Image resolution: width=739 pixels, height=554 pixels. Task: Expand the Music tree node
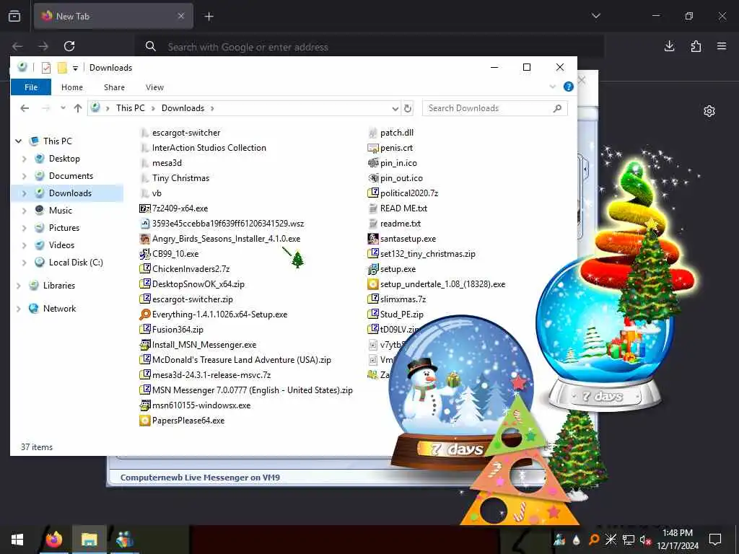coord(24,211)
